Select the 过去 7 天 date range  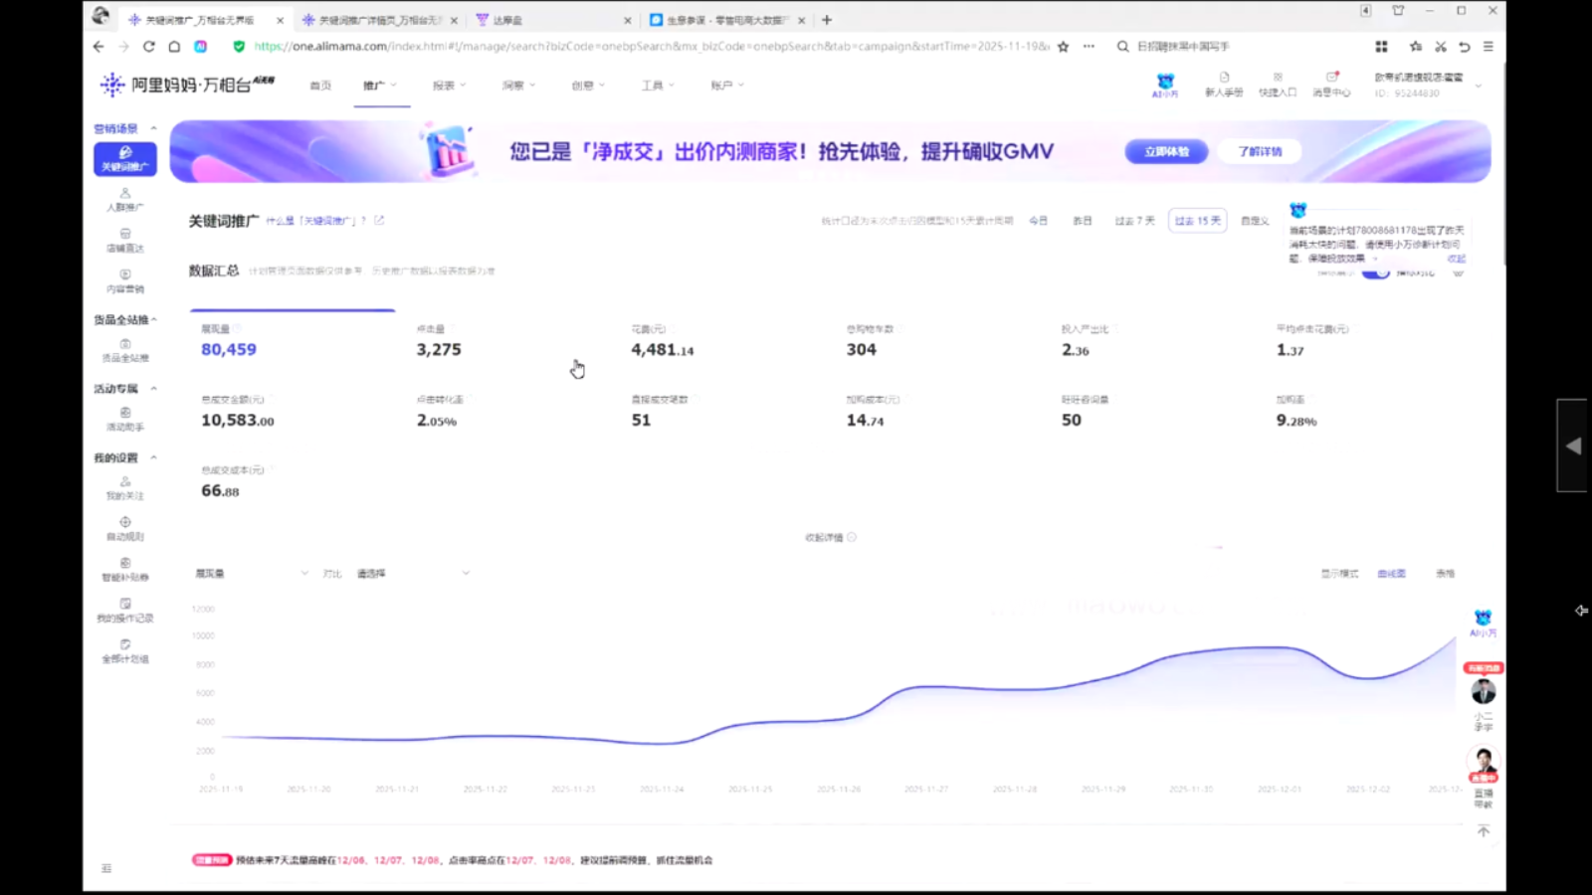pyautogui.click(x=1134, y=221)
